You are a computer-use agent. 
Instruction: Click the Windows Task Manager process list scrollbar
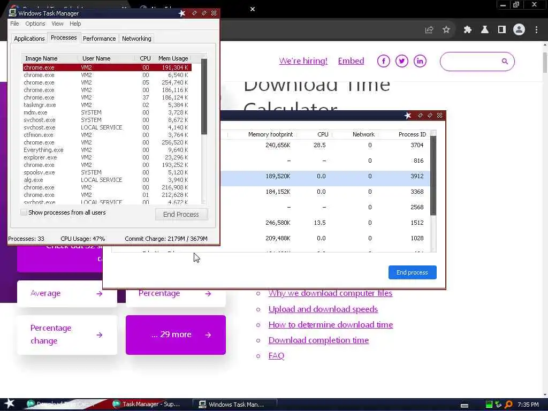[x=204, y=96]
